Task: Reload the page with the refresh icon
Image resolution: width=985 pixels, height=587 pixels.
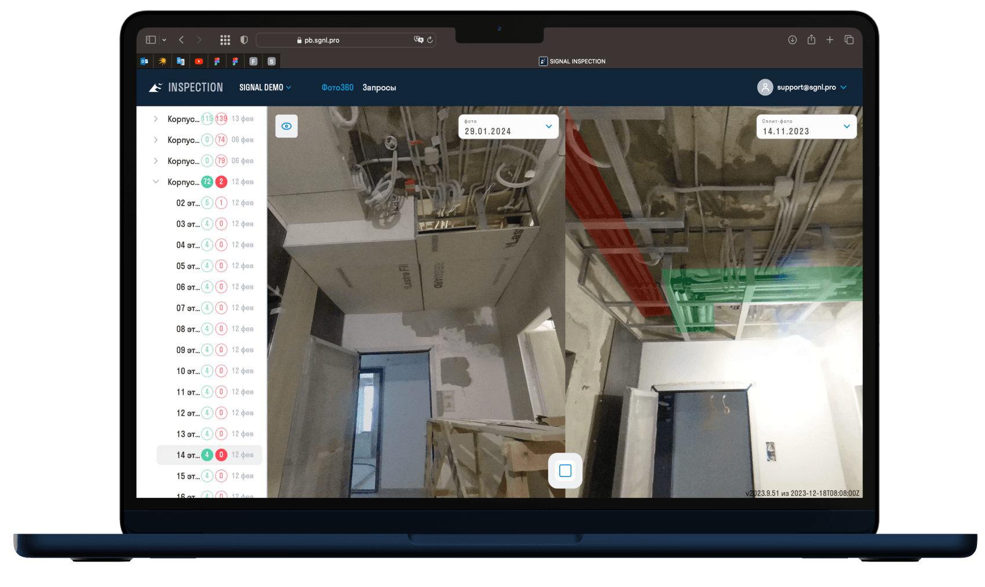Action: pyautogui.click(x=430, y=40)
